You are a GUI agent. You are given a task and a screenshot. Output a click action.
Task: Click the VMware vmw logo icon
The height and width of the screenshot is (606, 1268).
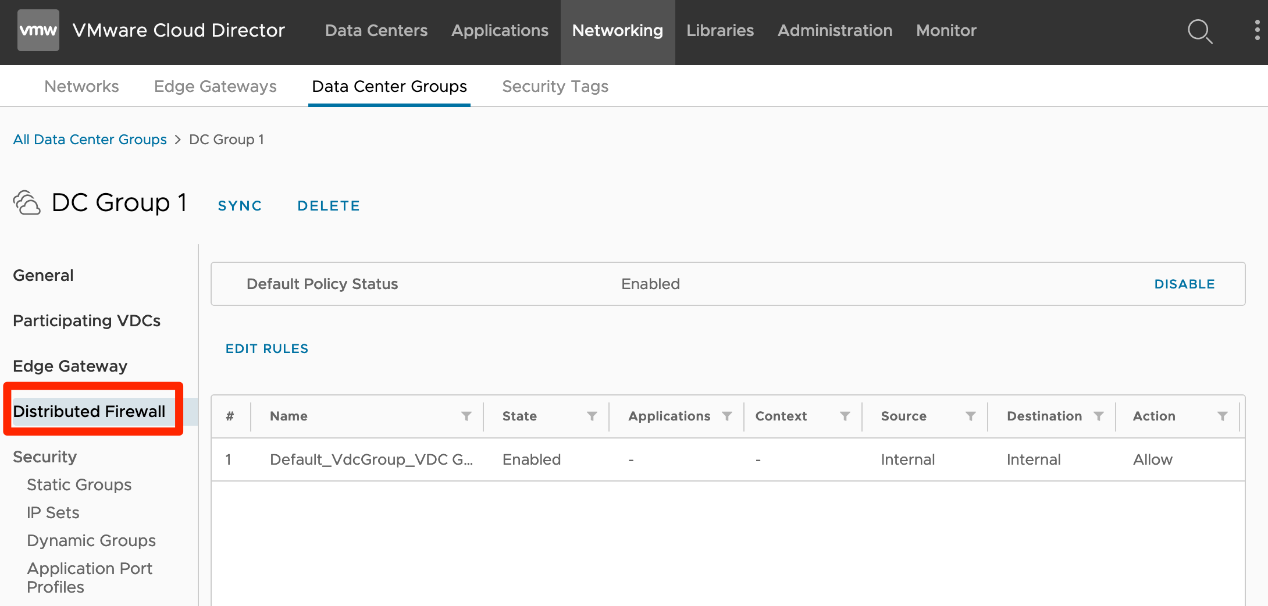tap(38, 30)
